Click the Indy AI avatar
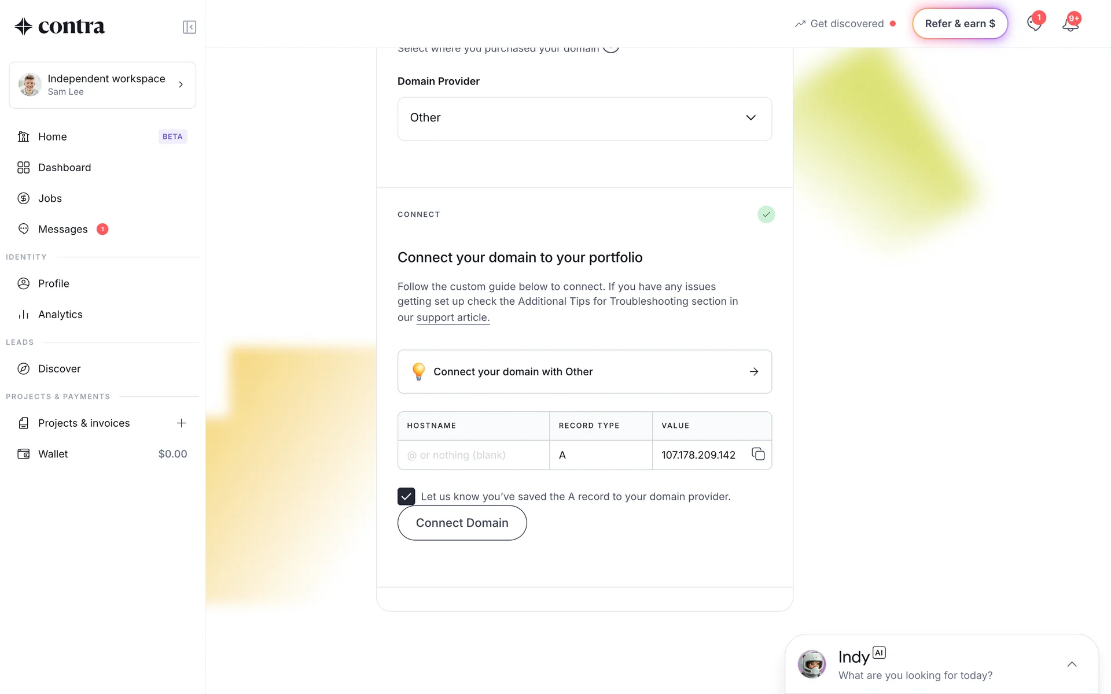Screen dimensions: 1111x694 pos(812,664)
